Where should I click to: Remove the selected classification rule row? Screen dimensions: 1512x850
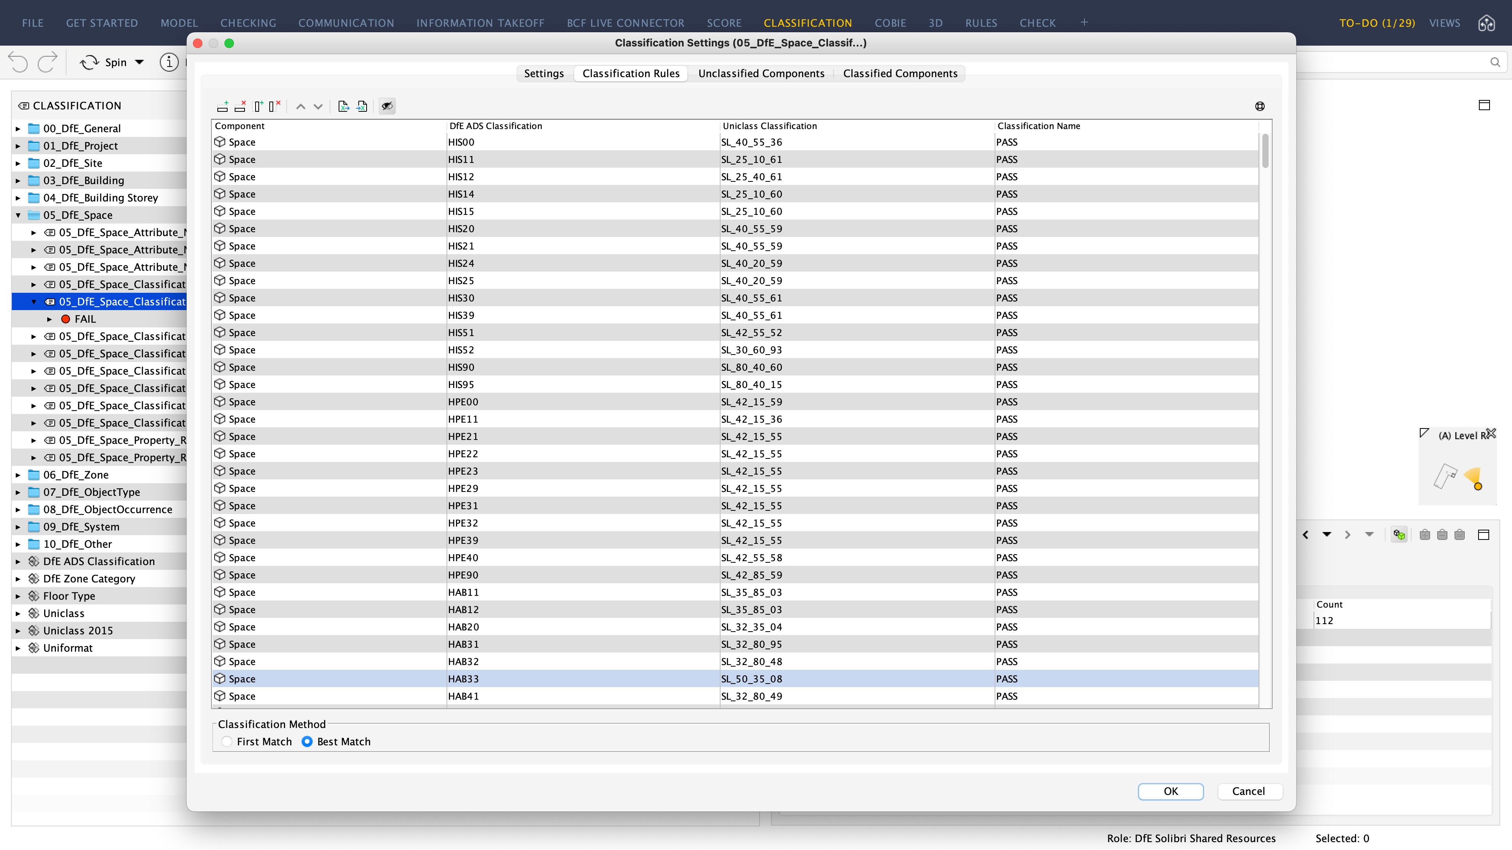pyautogui.click(x=240, y=106)
